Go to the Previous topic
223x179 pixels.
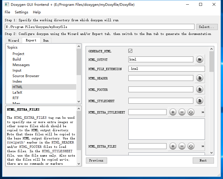[x=96, y=160]
